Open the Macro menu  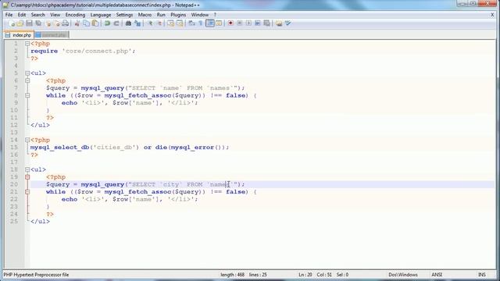145,15
